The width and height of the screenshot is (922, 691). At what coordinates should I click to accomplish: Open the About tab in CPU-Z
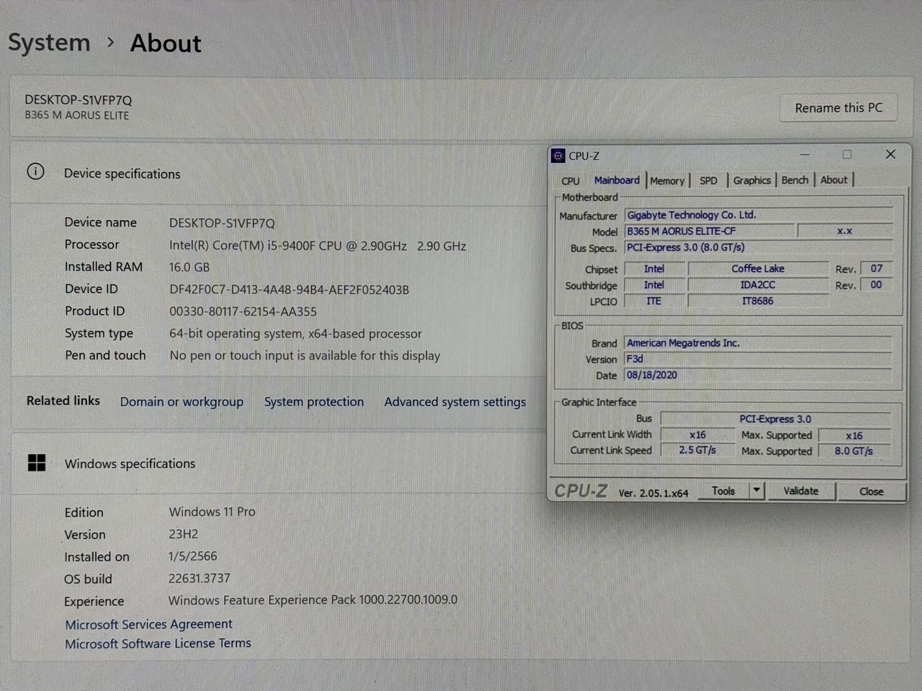[833, 180]
